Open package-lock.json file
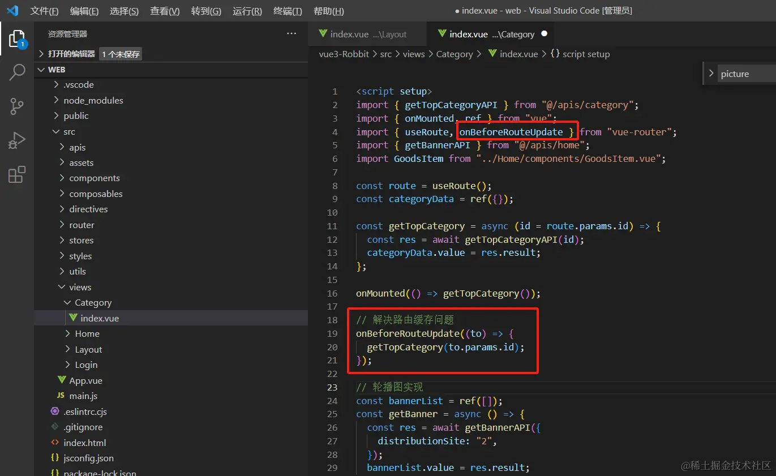The width and height of the screenshot is (776, 476). 171,473
